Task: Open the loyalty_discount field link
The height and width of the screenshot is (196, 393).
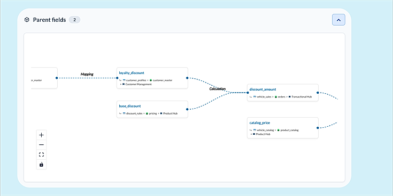Action: pos(132,72)
